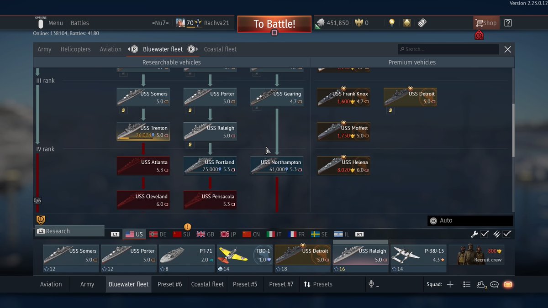This screenshot has height=308, width=548.
Task: Click the Options mouse icon beside Menu
Action: pyautogui.click(x=41, y=24)
